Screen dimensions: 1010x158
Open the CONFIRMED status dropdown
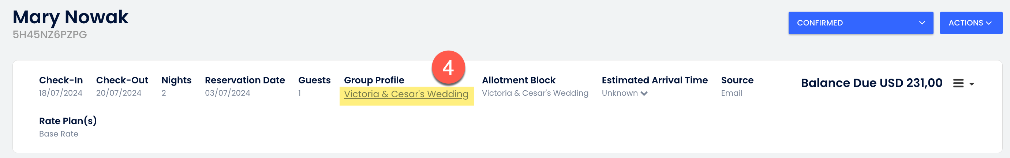[860, 23]
